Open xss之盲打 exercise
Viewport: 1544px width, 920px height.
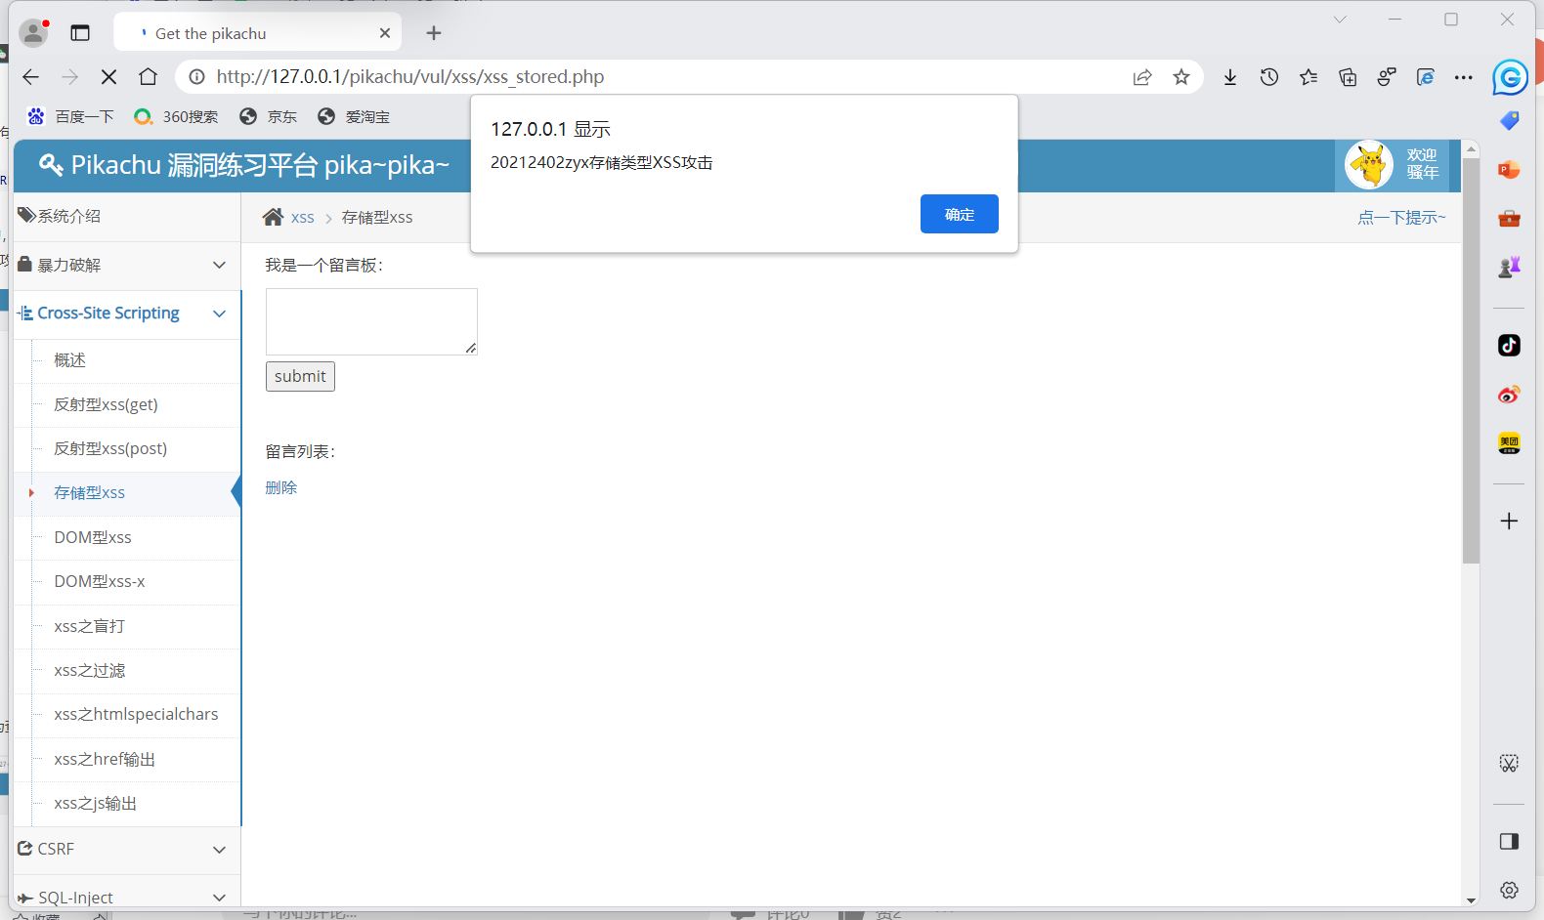pos(90,626)
